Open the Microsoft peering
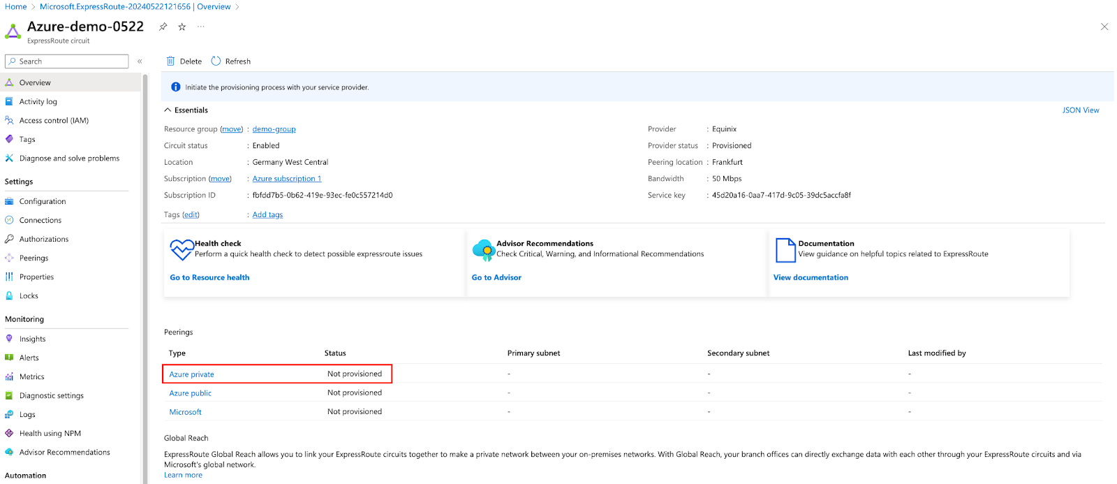 coord(185,412)
